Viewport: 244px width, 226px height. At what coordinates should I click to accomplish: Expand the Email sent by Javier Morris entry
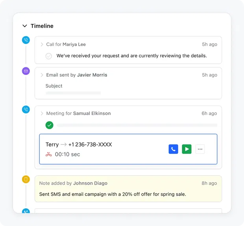tap(42, 75)
